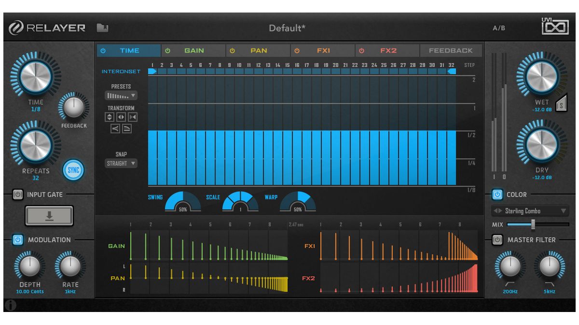This screenshot has height=325, width=579.
Task: Toggle the GAIN tab power icon
Action: (168, 51)
